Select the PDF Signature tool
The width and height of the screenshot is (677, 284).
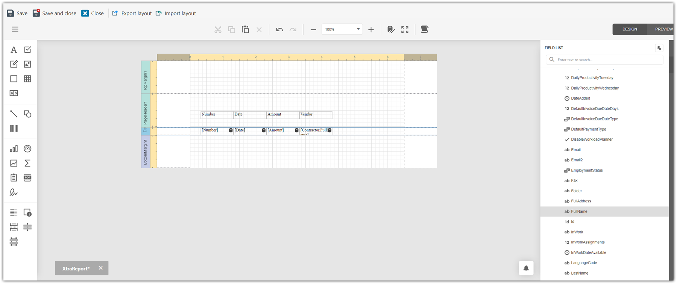(x=14, y=192)
